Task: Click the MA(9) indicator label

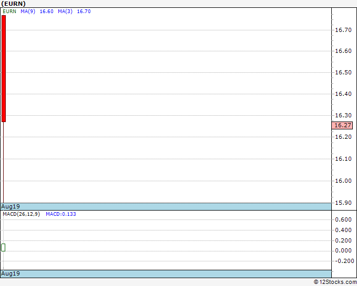Action: (28, 12)
